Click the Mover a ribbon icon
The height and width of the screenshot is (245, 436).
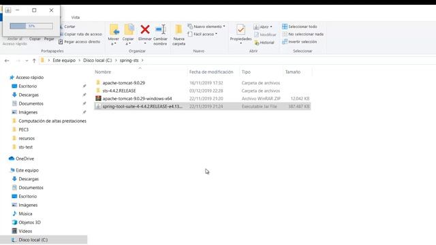(114, 30)
